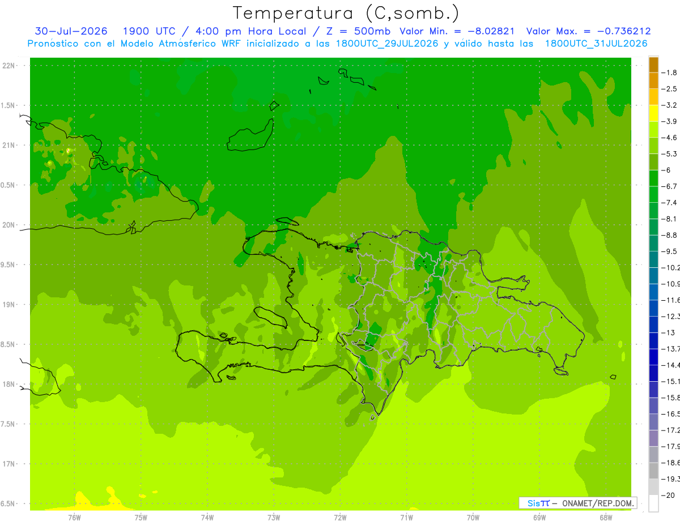Pick the orange swatch between -1.8 and -2.5
680x525 pixels.
tap(653, 81)
